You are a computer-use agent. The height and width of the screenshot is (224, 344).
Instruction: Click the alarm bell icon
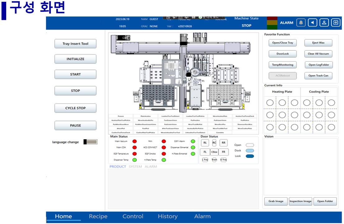(x=301, y=22)
